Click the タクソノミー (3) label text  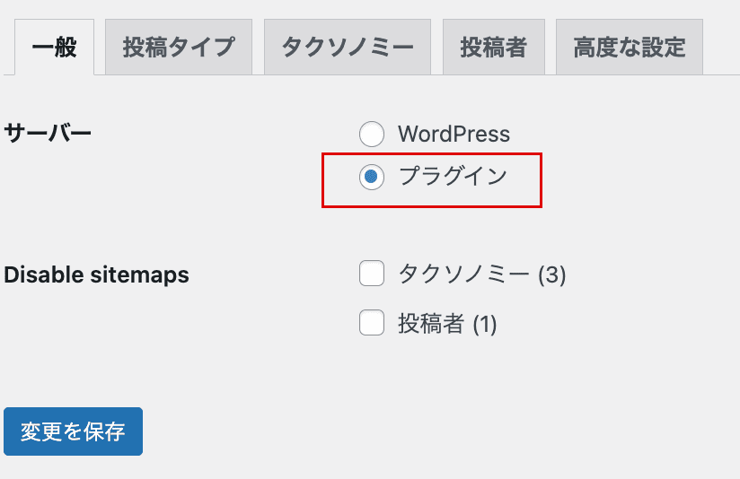point(482,274)
